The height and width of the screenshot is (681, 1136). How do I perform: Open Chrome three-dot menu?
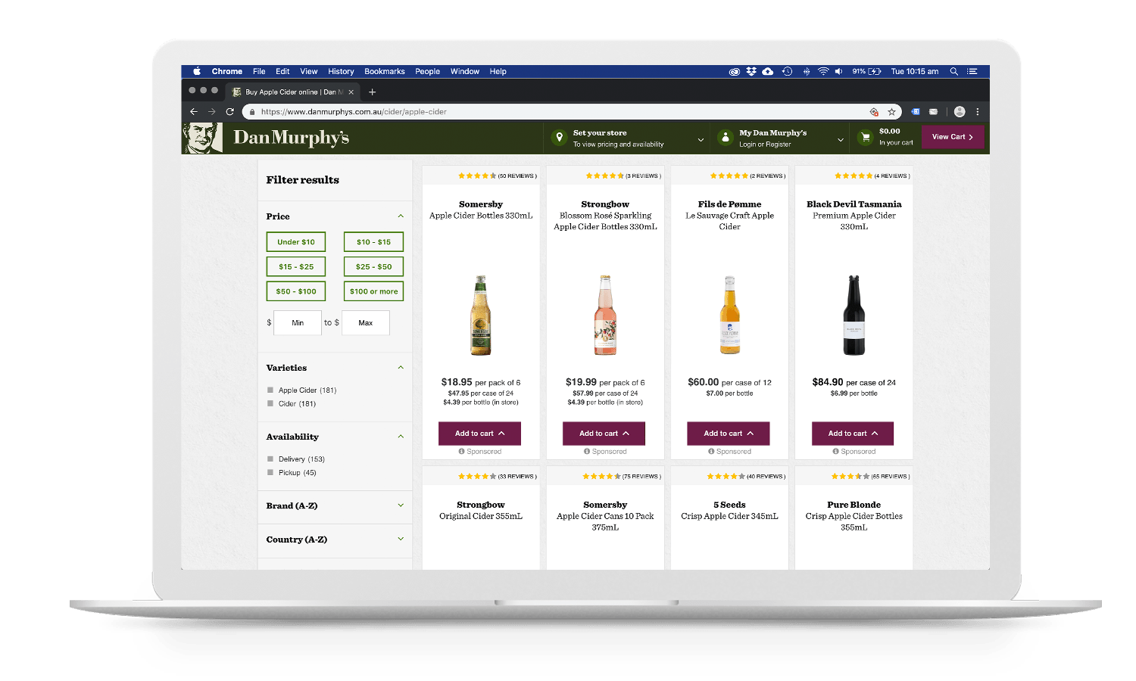click(x=978, y=112)
